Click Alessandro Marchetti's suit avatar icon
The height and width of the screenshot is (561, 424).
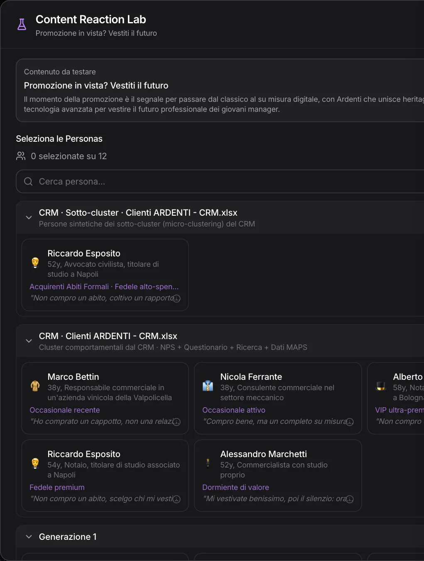click(208, 463)
